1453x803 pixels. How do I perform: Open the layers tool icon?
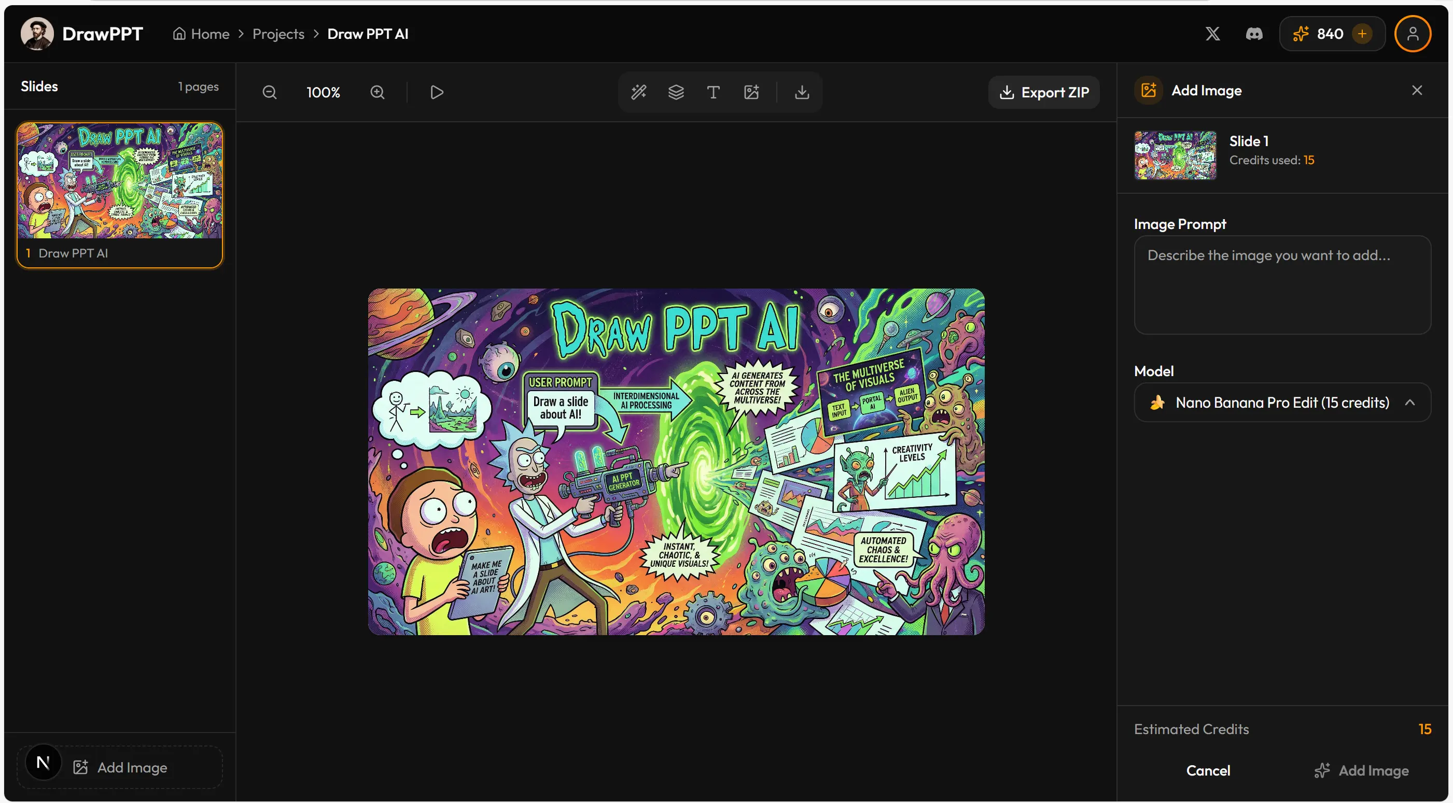[x=676, y=92]
